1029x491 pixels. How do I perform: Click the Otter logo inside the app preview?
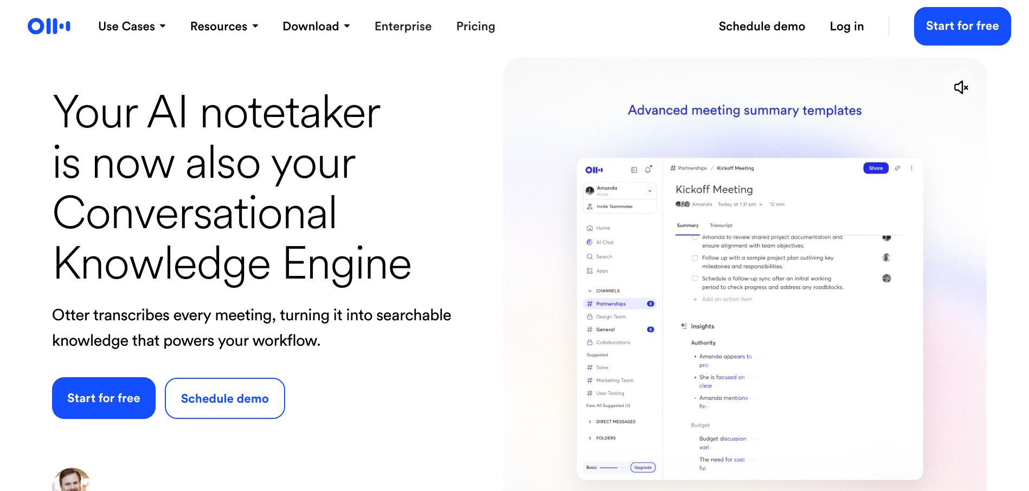tap(594, 170)
